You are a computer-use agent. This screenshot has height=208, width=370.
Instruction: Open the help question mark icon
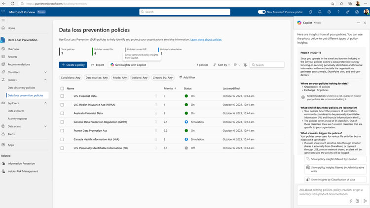(338, 12)
